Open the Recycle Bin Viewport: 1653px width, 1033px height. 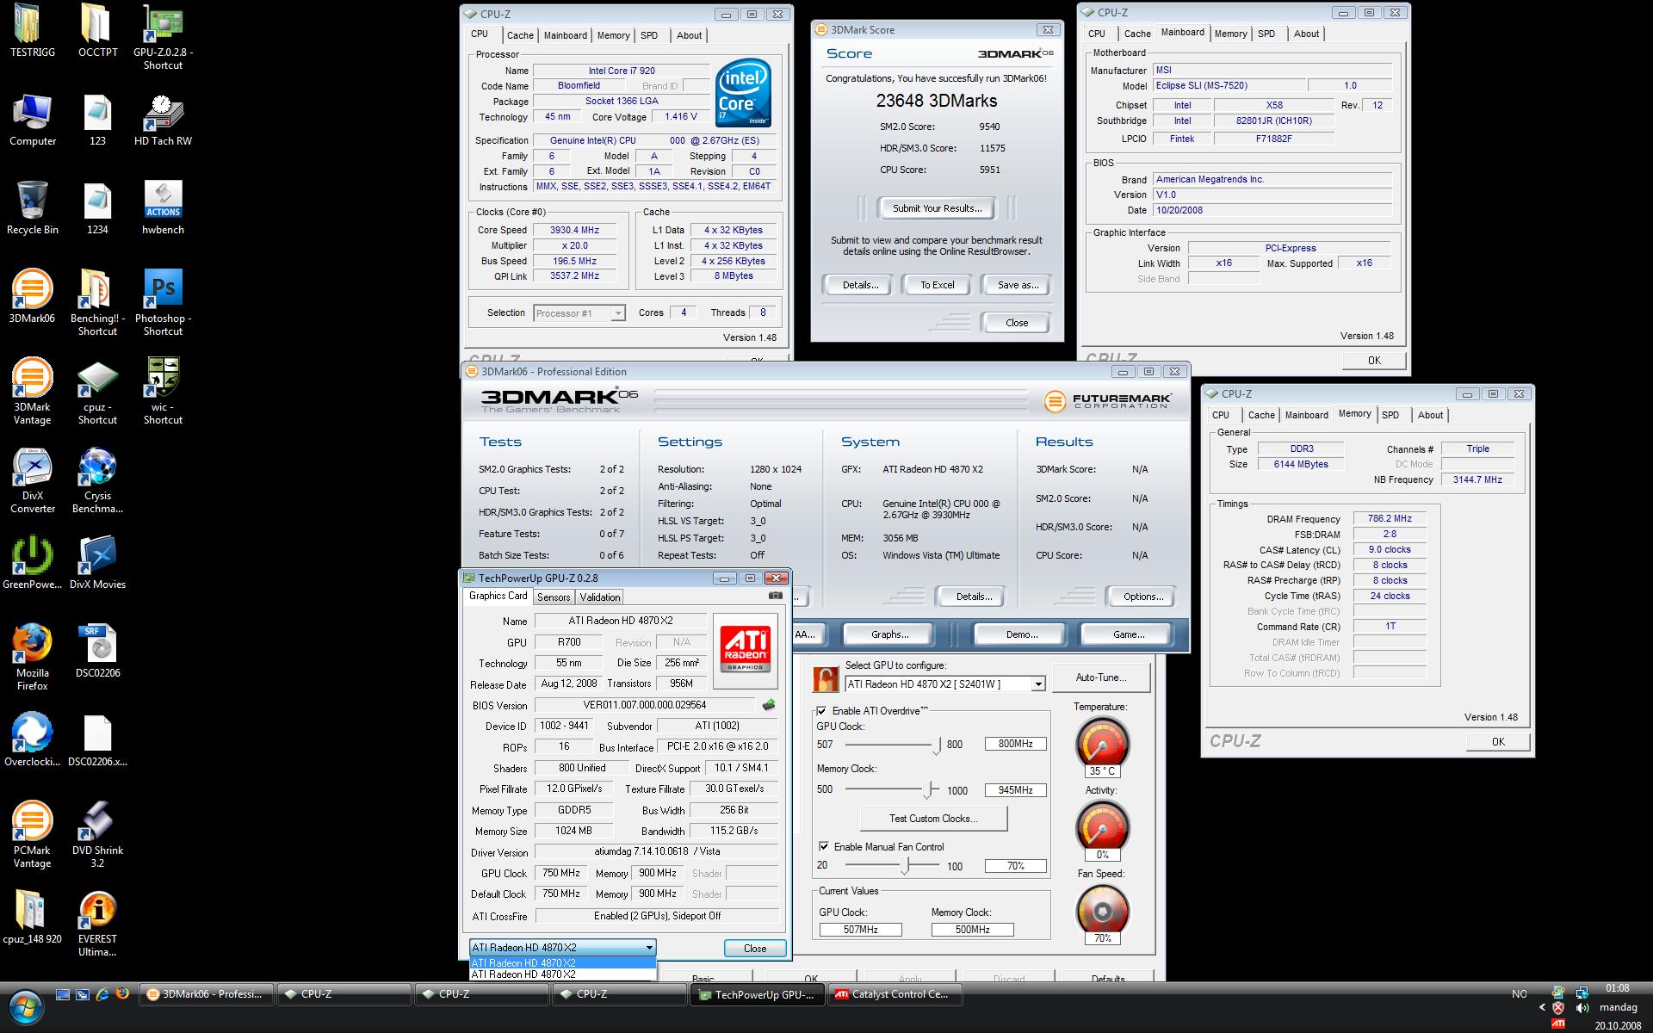(32, 208)
